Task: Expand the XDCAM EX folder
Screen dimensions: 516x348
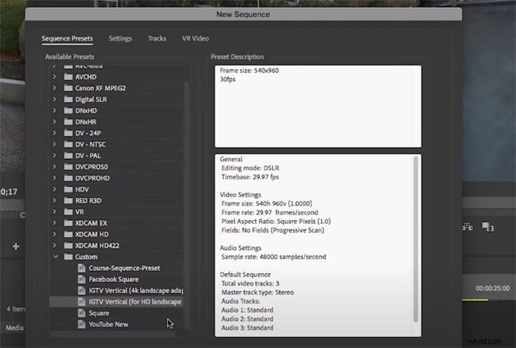Action: point(54,223)
